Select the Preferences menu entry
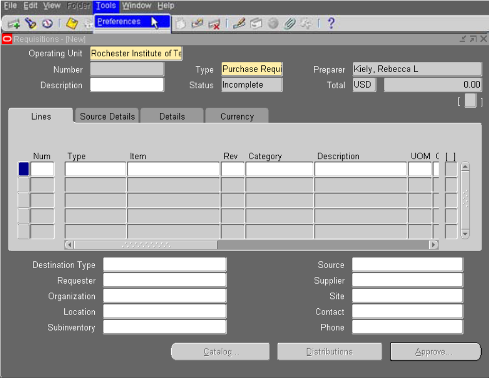Screen dimensions: 489x379 point(119,22)
